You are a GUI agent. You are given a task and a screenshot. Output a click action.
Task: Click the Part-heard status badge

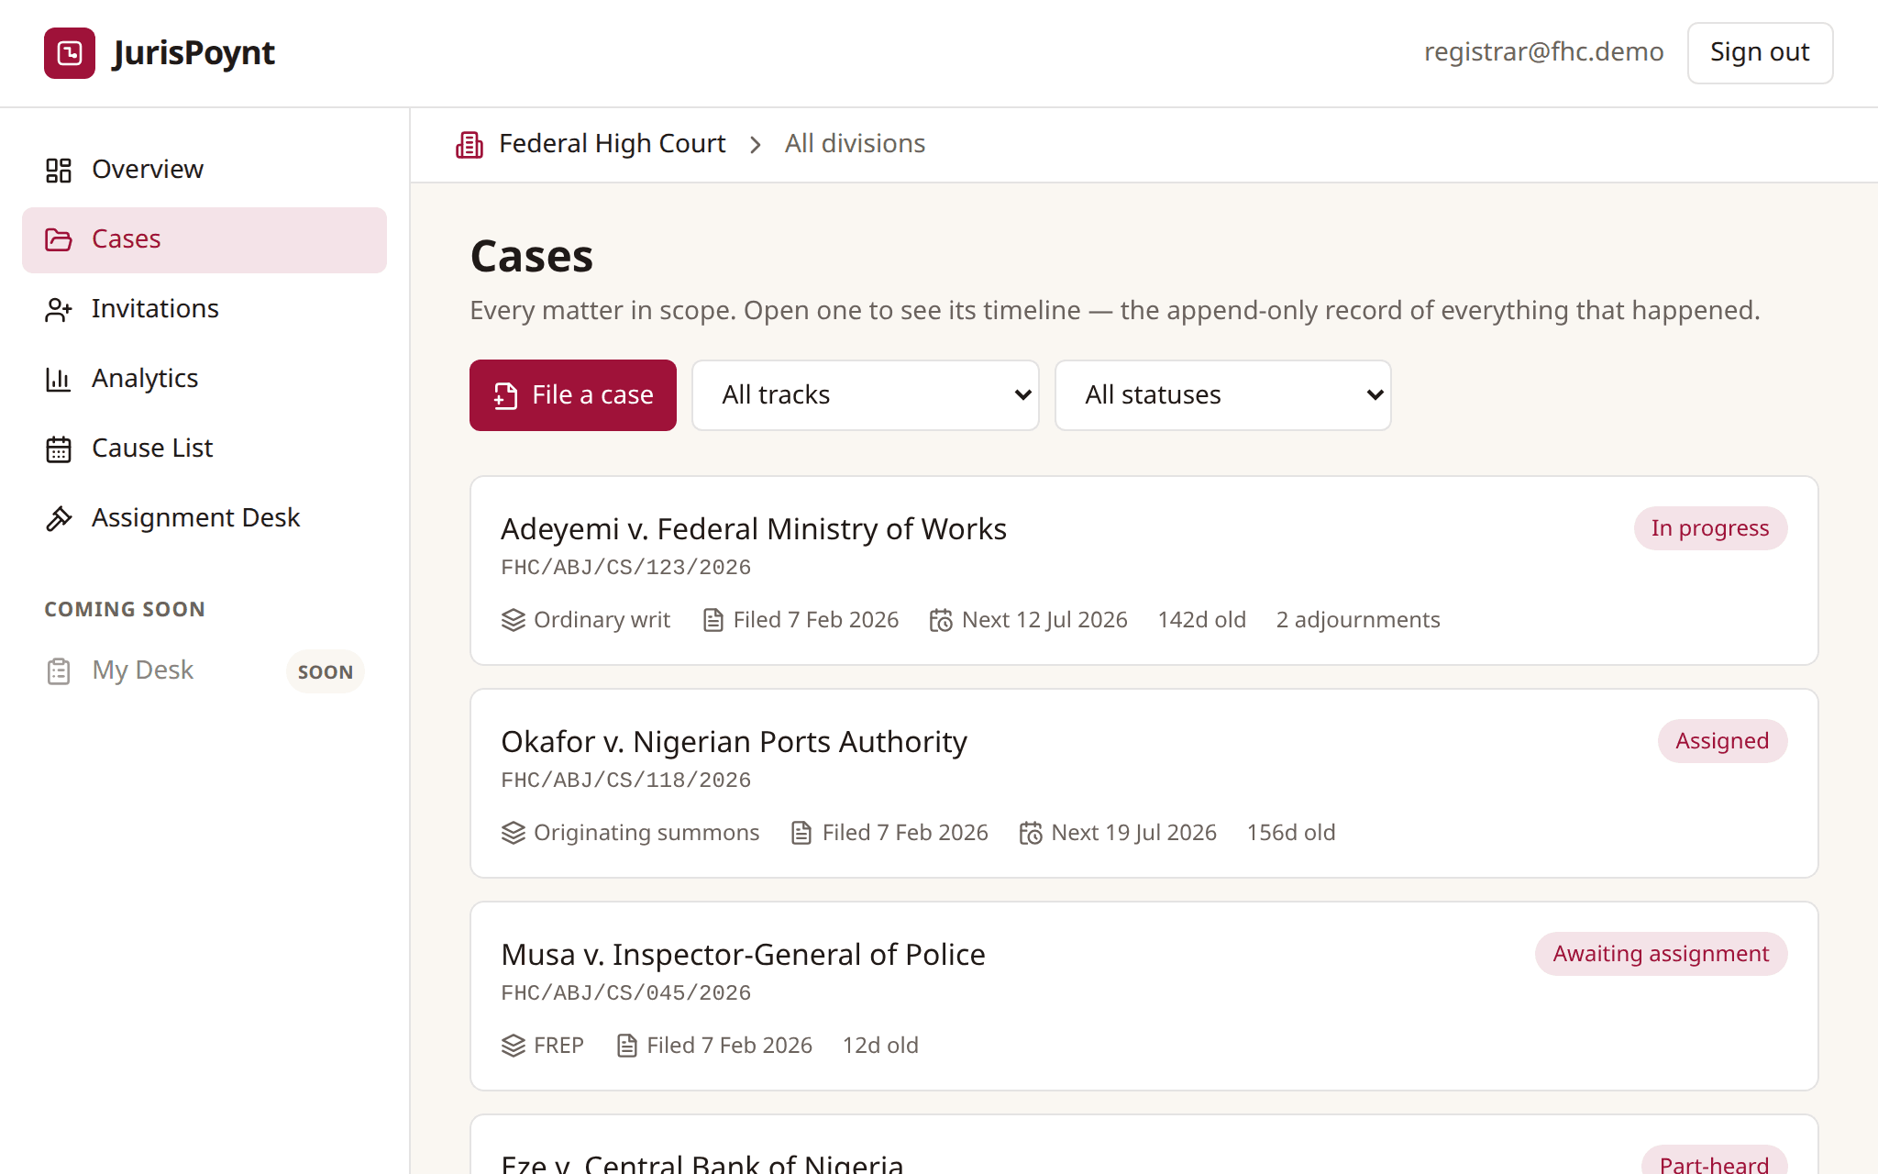(x=1714, y=1161)
